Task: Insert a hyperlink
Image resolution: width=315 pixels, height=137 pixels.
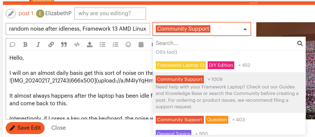Action: (x=51, y=44)
